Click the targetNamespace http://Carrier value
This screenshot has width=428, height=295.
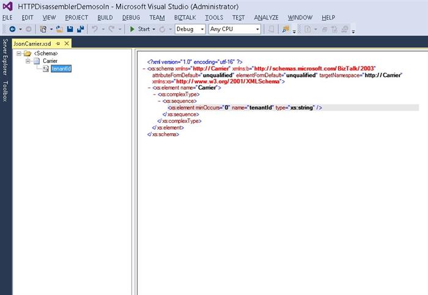tap(383, 75)
